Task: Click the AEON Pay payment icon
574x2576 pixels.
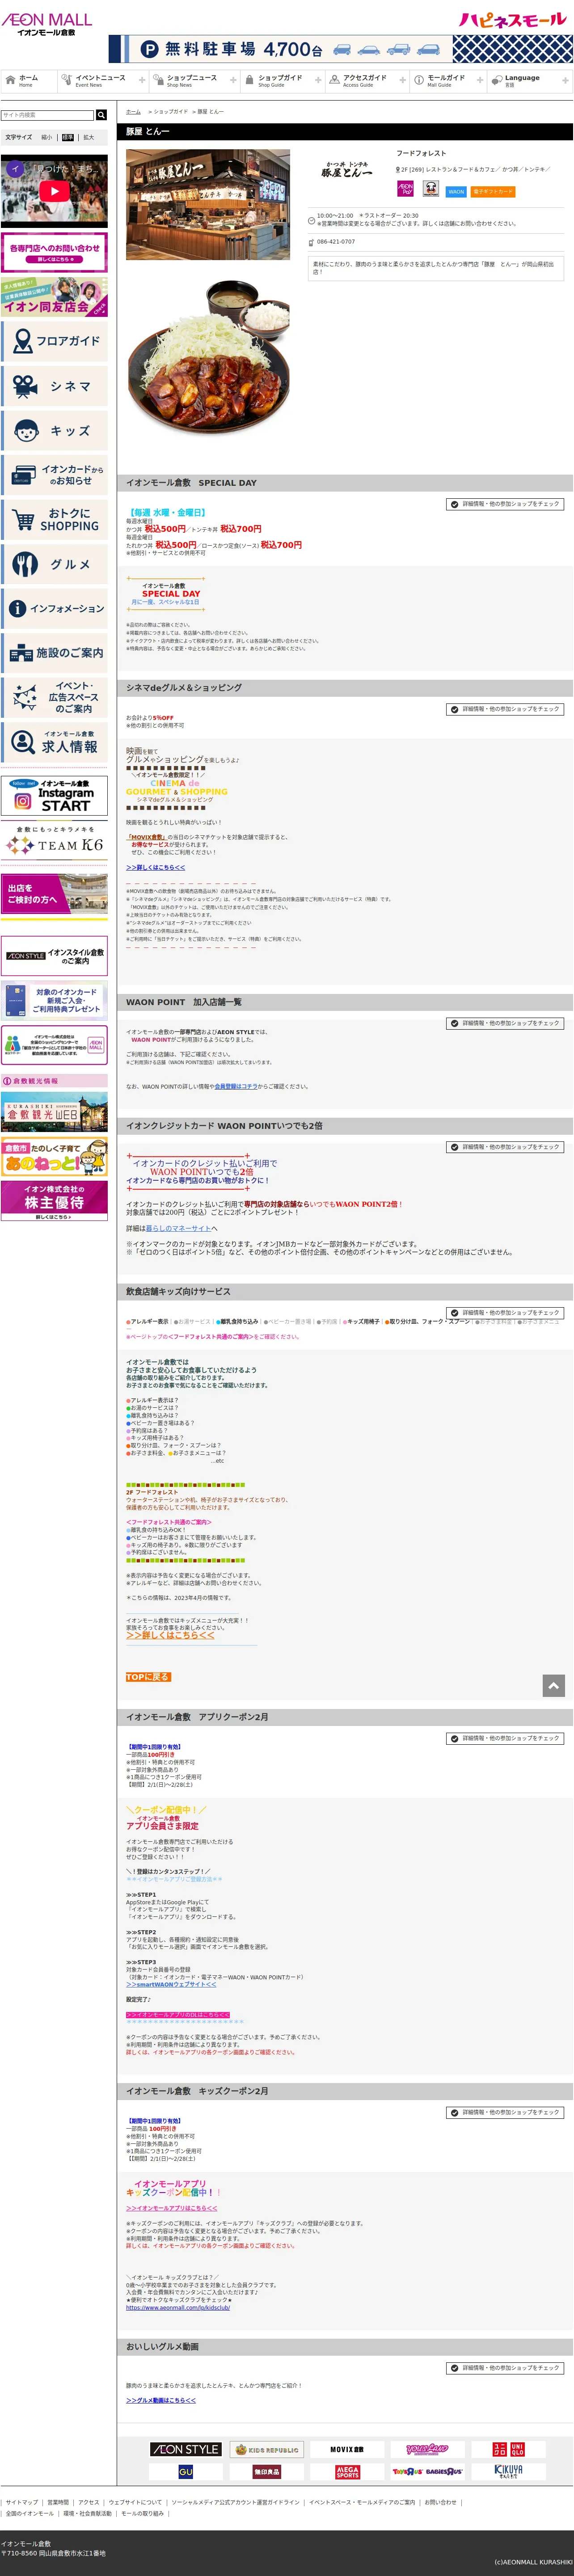Action: 405,189
